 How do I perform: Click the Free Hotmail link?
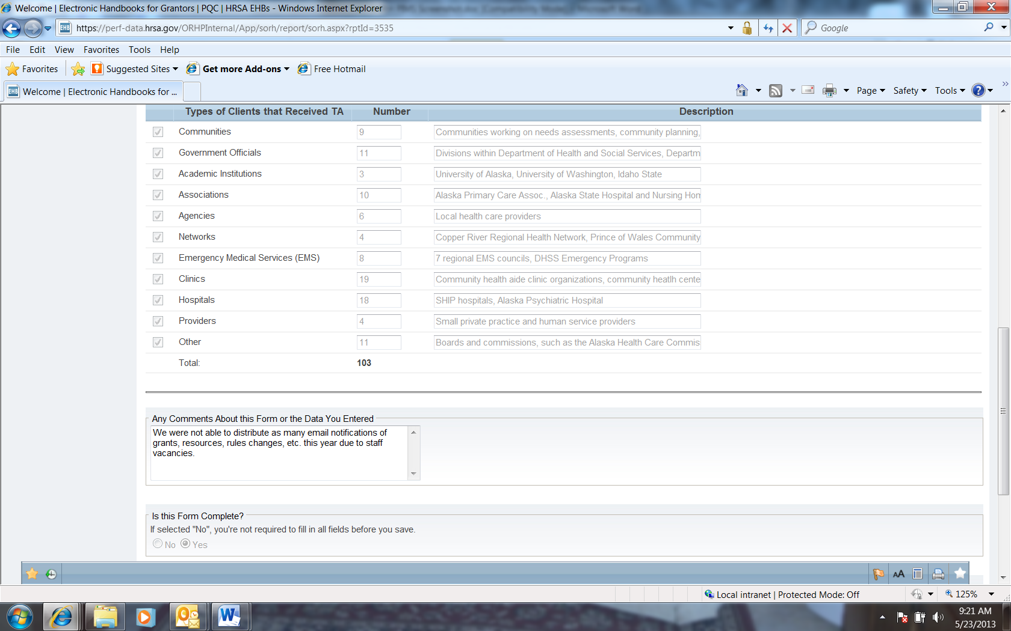pos(339,69)
